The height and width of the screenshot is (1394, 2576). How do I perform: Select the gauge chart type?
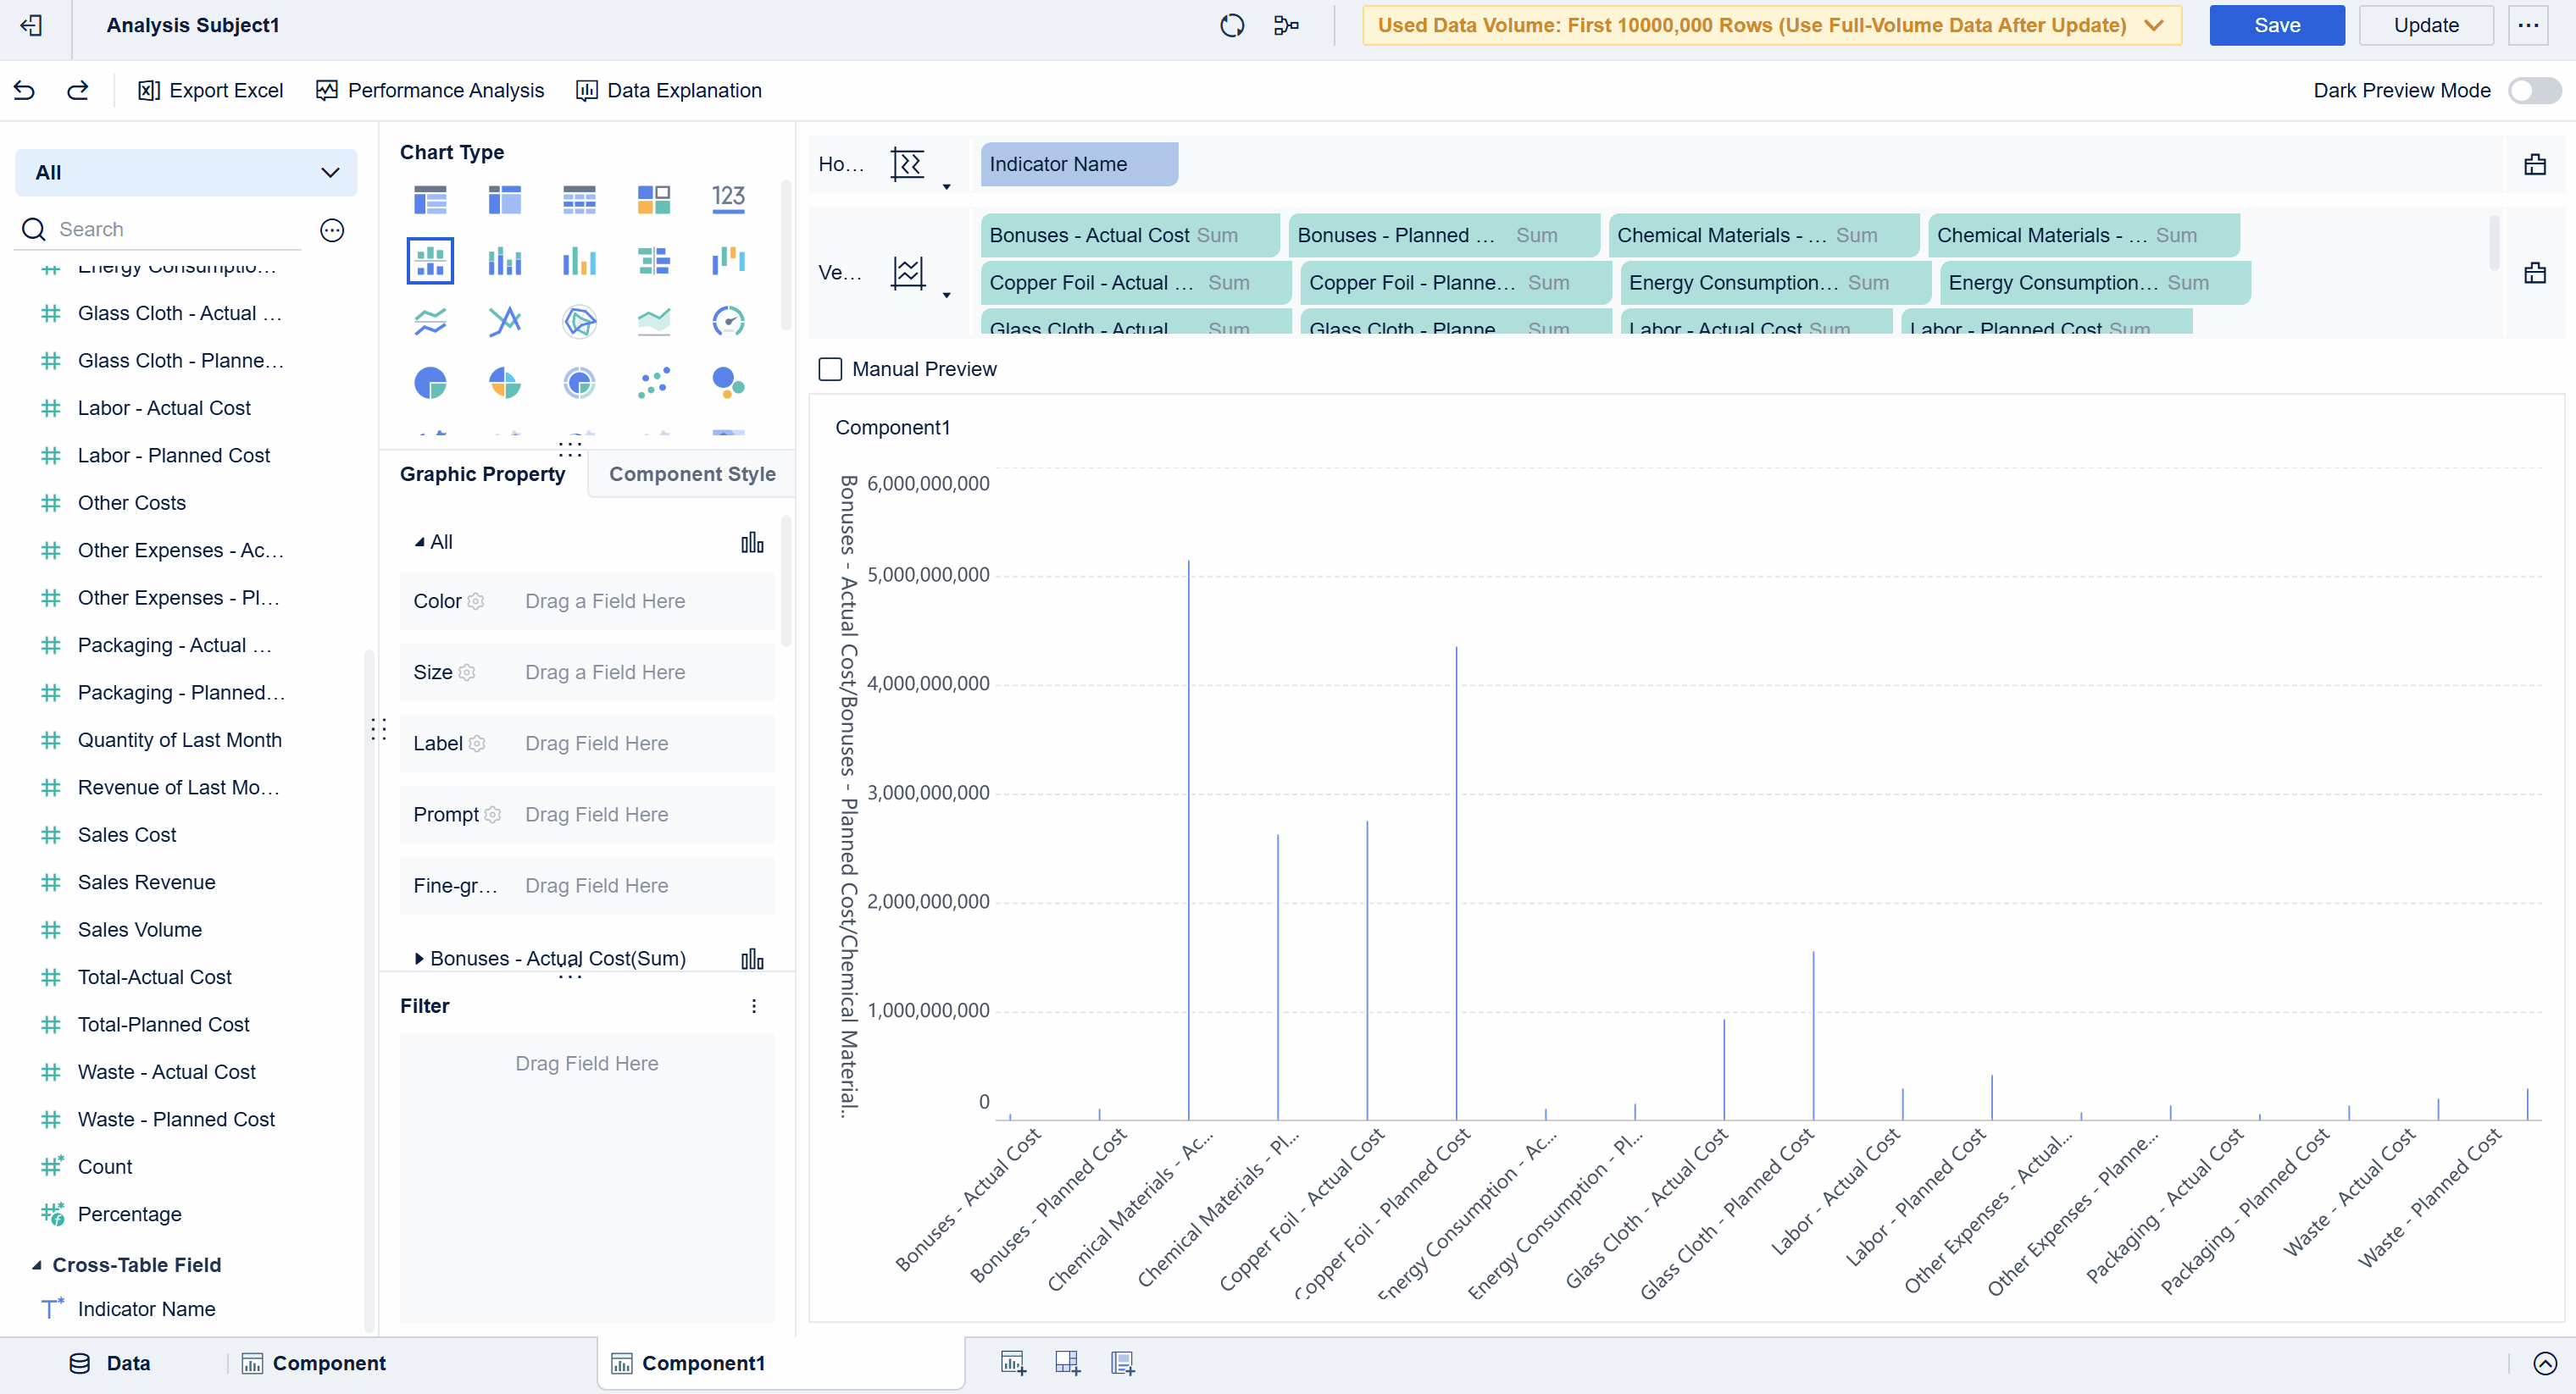point(729,321)
